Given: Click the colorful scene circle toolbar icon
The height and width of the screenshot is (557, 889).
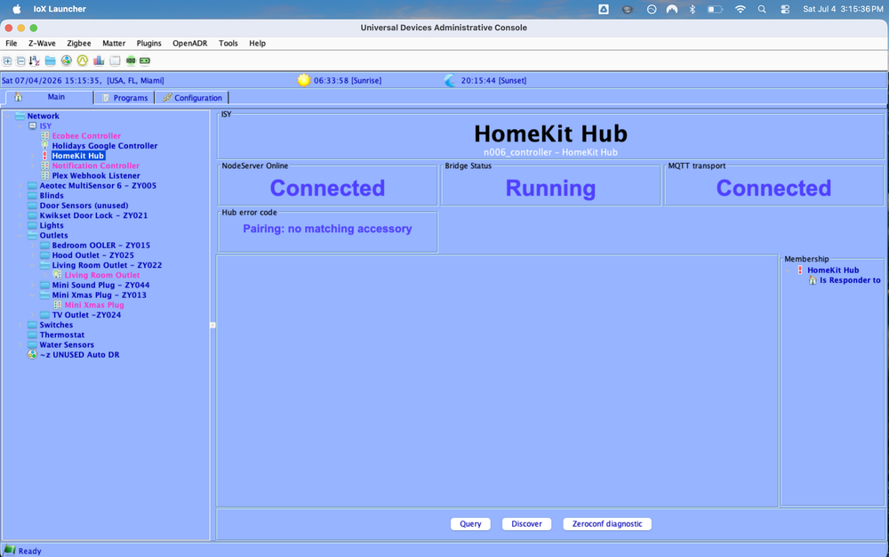Looking at the screenshot, I should (x=67, y=61).
